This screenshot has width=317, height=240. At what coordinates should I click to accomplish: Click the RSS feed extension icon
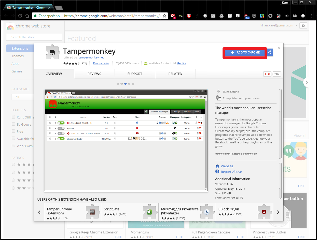point(230,16)
